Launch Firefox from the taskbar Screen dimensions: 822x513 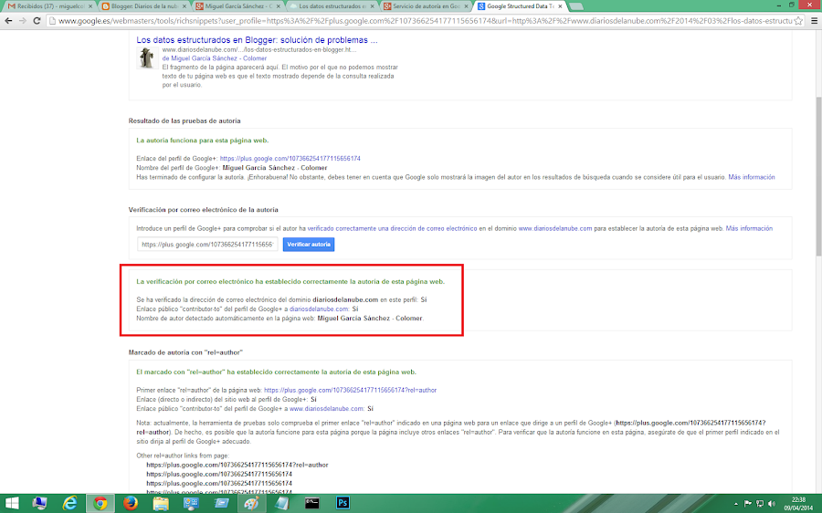(131, 503)
